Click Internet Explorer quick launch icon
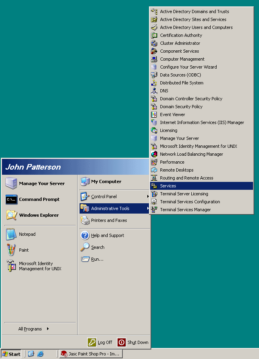The width and height of the screenshot is (259, 359). (40, 354)
